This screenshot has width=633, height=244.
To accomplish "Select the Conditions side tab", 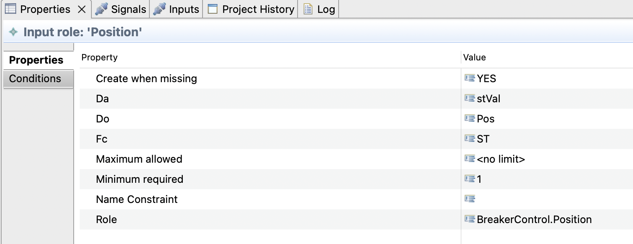I will click(35, 78).
